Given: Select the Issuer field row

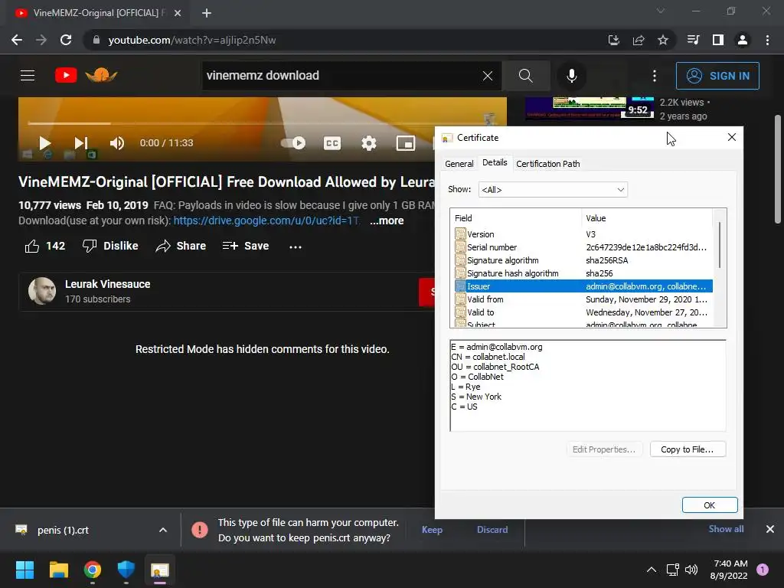Looking at the screenshot, I should click(583, 286).
